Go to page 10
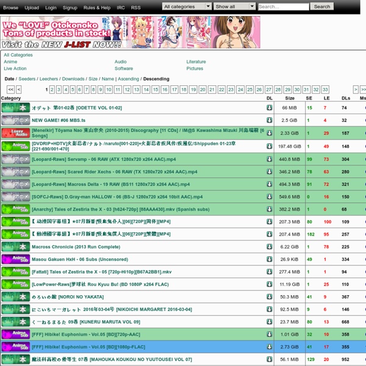Screen dimensions: 366x366 109,90
